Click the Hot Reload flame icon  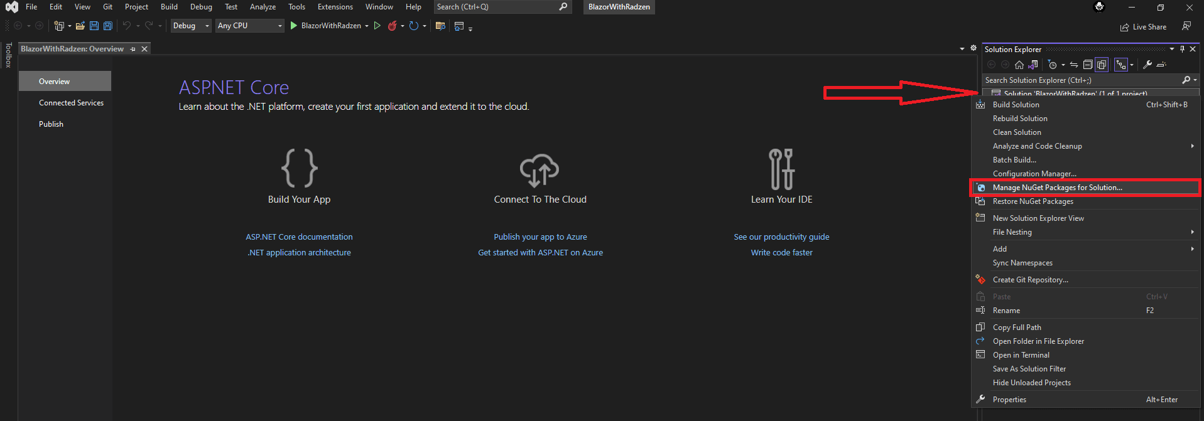[392, 26]
